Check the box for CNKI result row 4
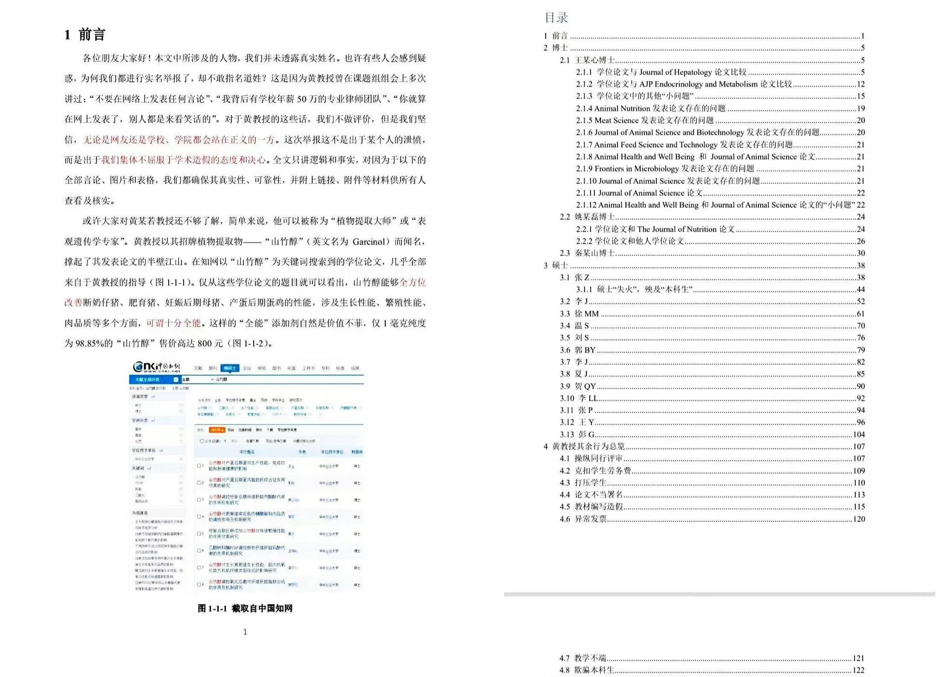 (x=199, y=517)
